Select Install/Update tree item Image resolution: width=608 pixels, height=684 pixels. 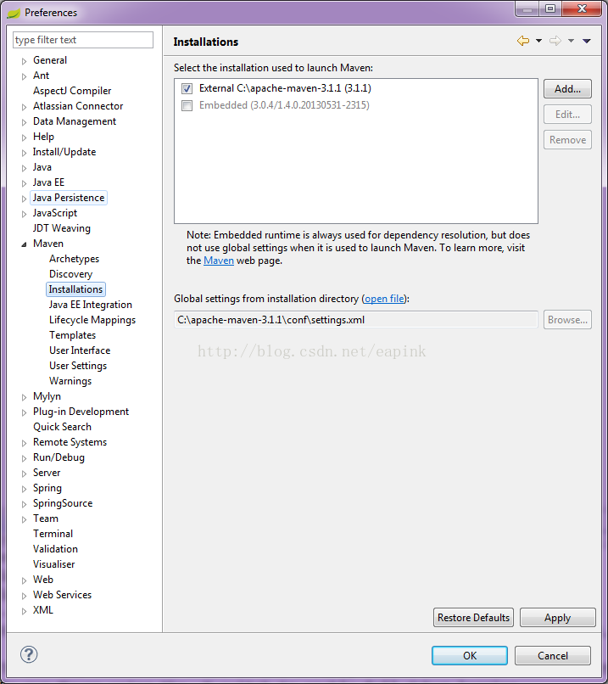point(64,152)
